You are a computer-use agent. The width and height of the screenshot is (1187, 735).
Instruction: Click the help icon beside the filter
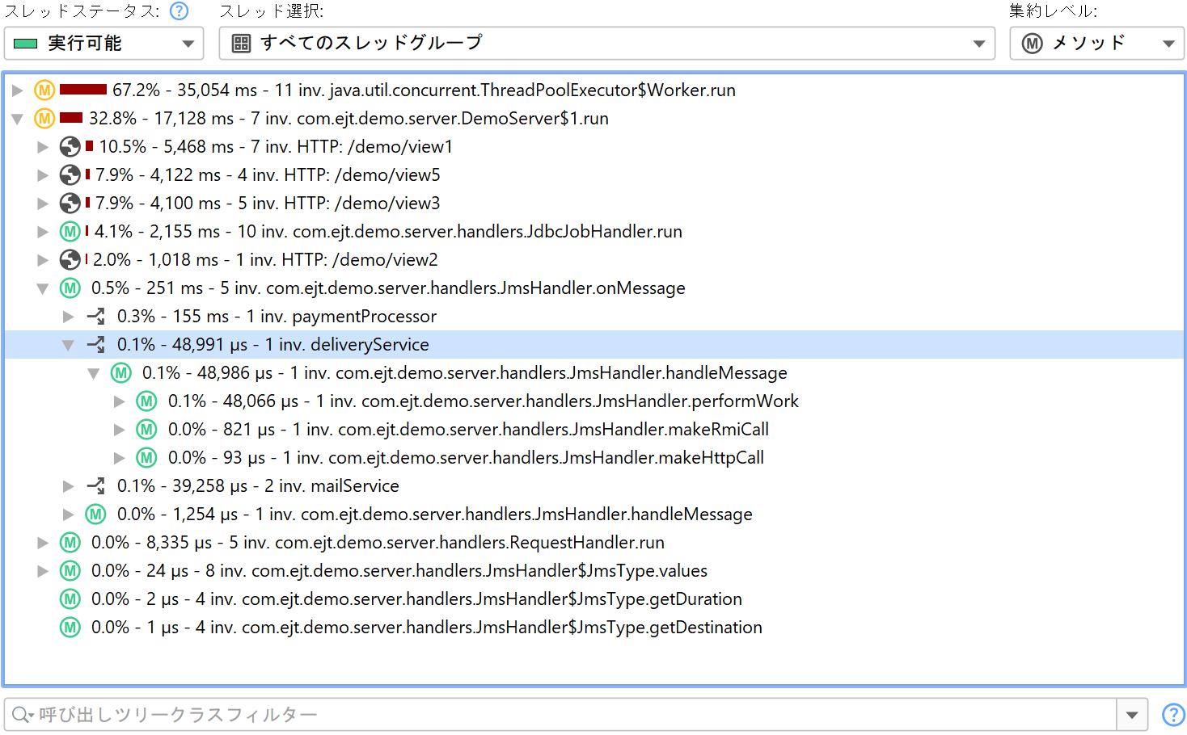pos(1173,715)
